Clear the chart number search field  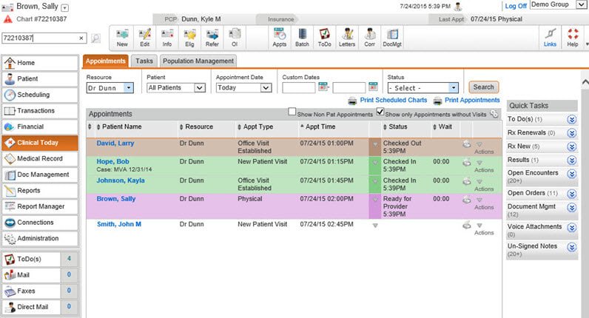click(x=81, y=38)
